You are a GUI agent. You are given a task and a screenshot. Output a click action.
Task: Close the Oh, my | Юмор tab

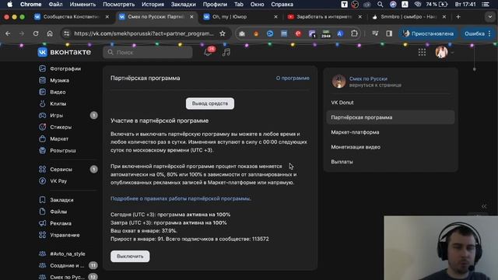point(275,17)
